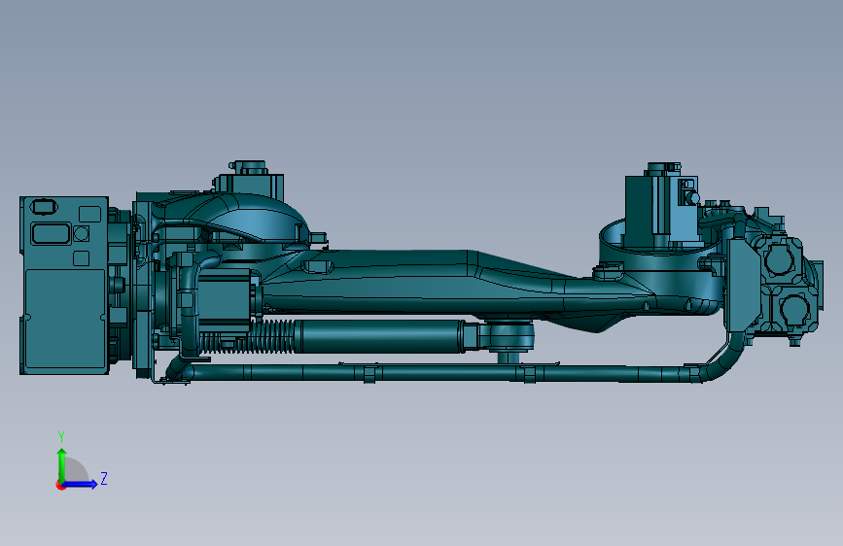
Task: Click the blue Z axis arrow of the triad
Action: tap(81, 484)
